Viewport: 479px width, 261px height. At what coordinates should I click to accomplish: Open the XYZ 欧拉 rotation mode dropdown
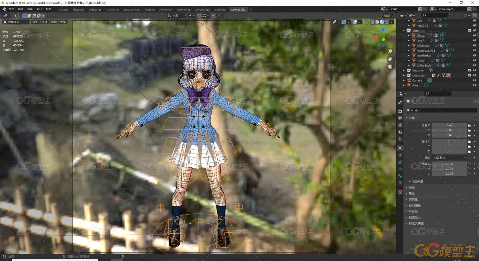coord(449,158)
